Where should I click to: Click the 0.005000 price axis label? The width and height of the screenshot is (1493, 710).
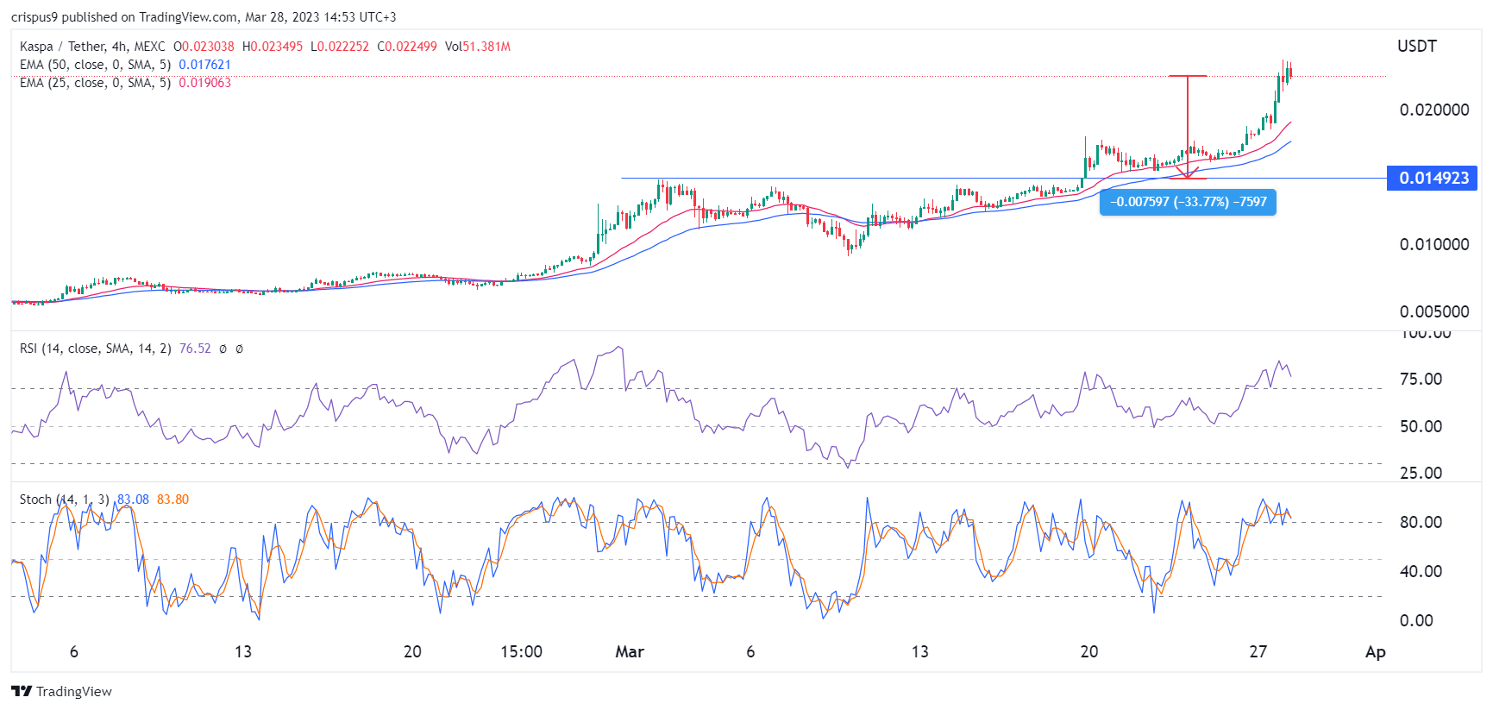(x=1434, y=311)
